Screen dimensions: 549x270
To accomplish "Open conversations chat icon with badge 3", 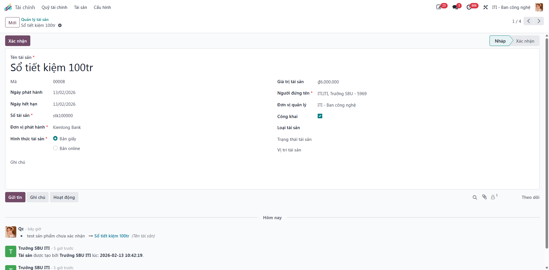I will [455, 7].
